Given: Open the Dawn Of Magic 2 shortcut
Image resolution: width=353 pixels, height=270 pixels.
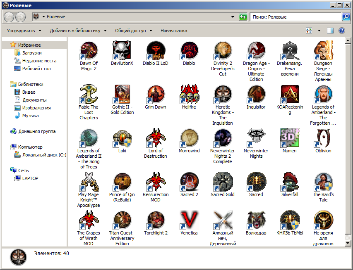Looking at the screenshot, I should [89, 50].
